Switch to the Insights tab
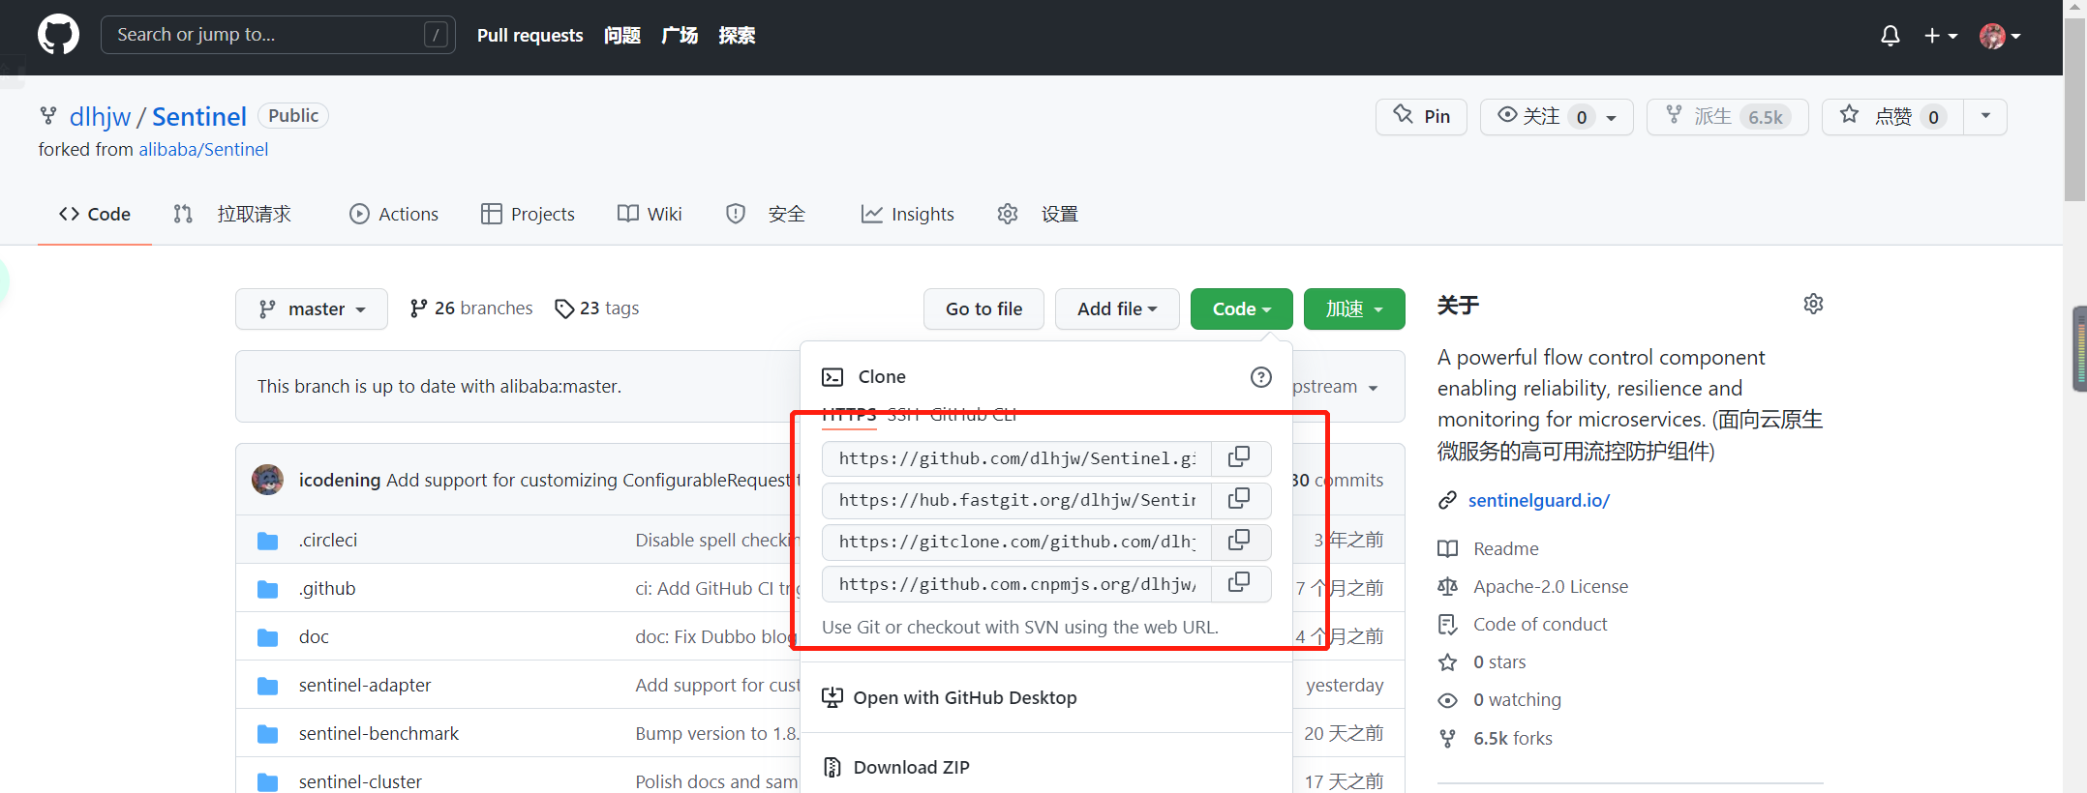The width and height of the screenshot is (2087, 793). [908, 214]
